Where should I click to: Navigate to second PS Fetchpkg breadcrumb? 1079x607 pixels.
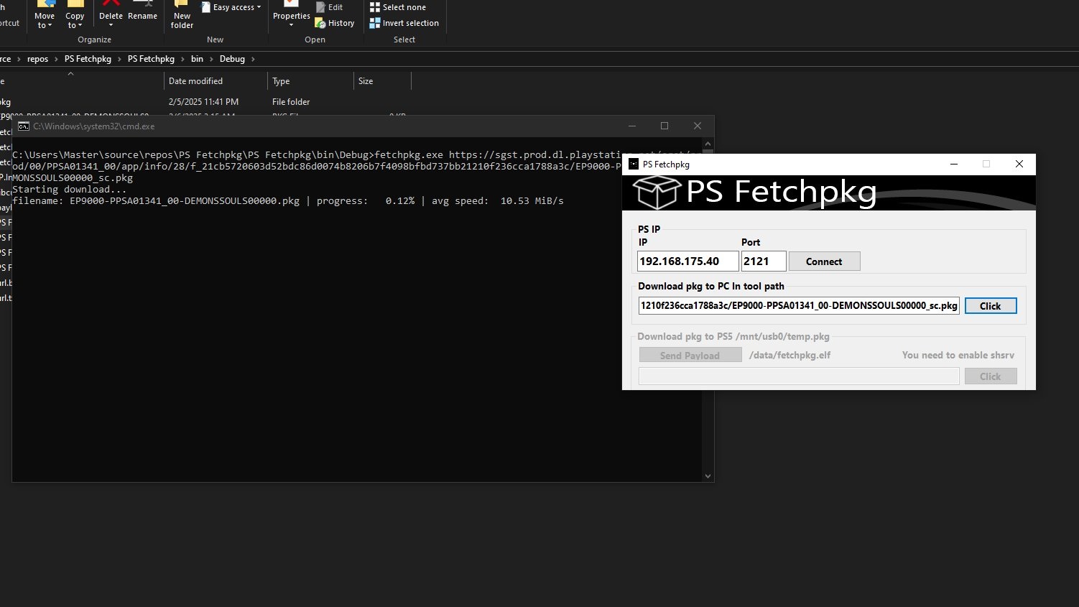click(151, 59)
